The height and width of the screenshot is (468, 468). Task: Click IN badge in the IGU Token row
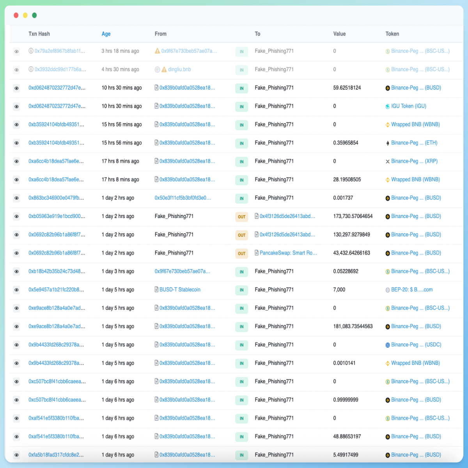[x=242, y=107]
